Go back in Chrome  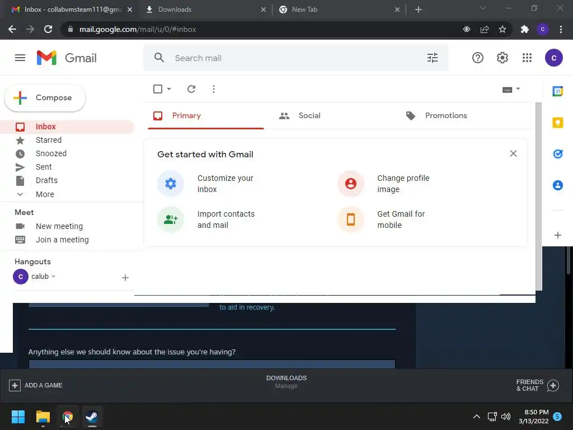(x=12, y=29)
